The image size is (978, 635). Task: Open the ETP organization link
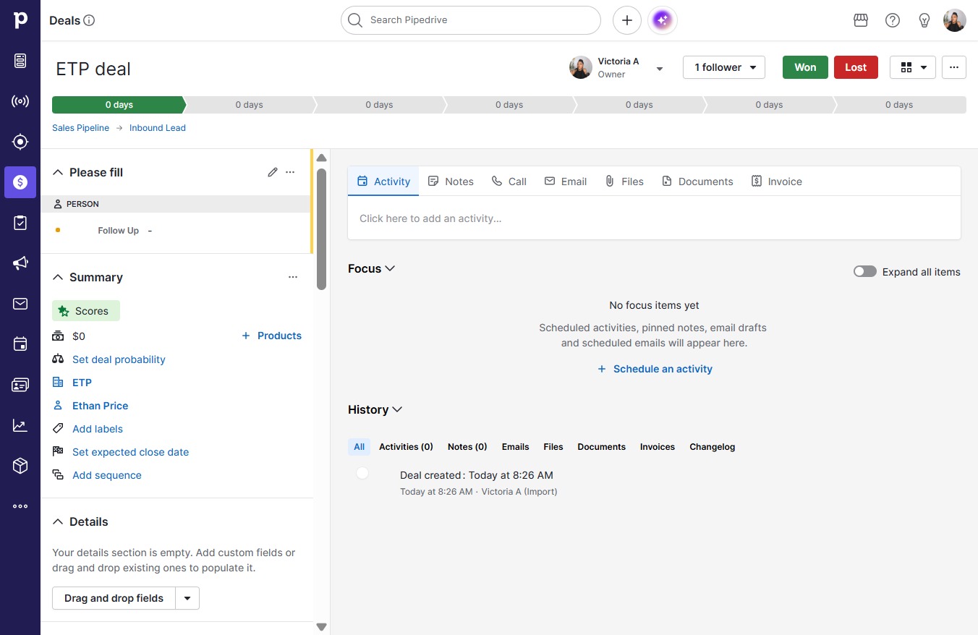[x=82, y=383]
